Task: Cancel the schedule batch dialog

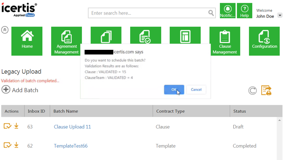Action: tap(196, 90)
